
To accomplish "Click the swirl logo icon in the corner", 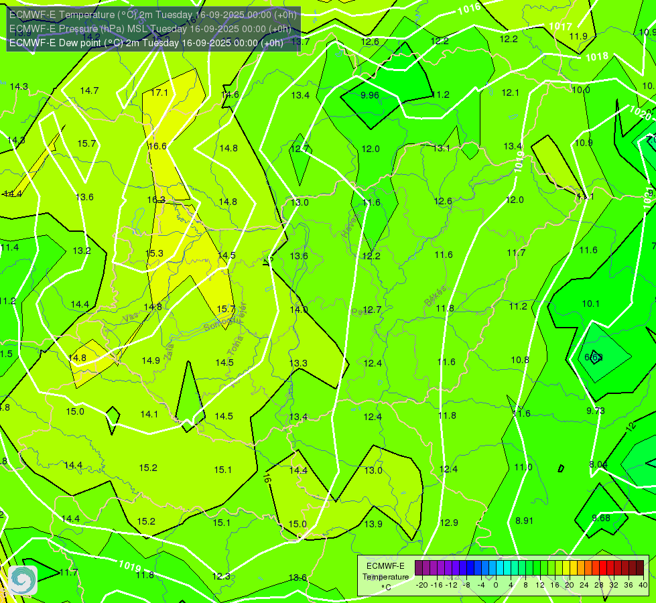I will tap(23, 580).
